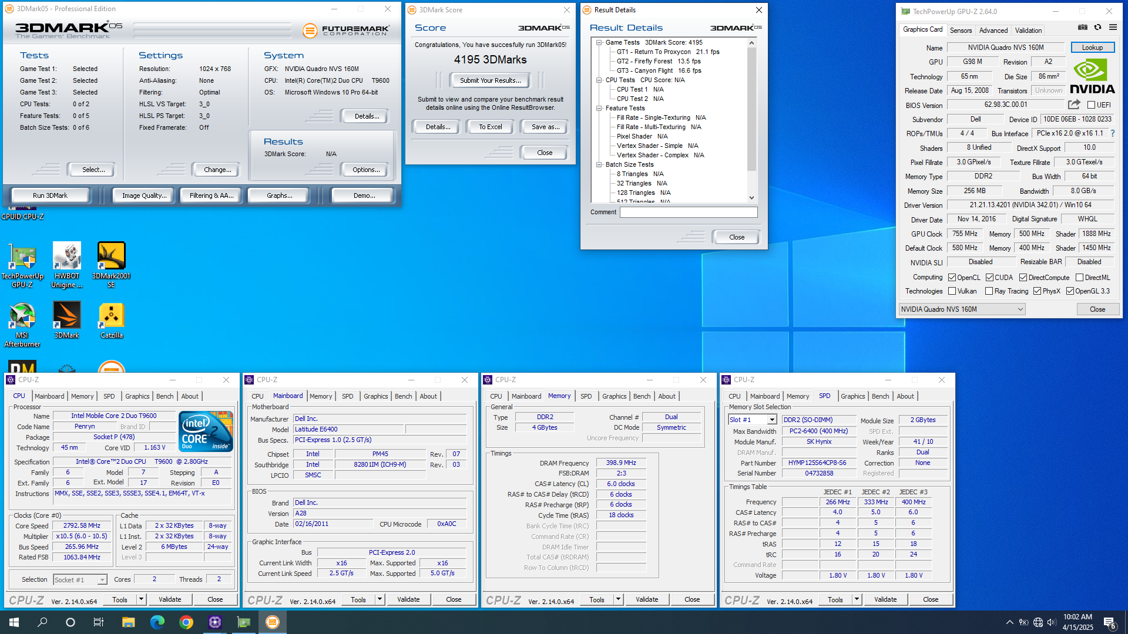Open the Socket #1 selection dropdown
Image resolution: width=1128 pixels, height=634 pixels.
click(80, 580)
